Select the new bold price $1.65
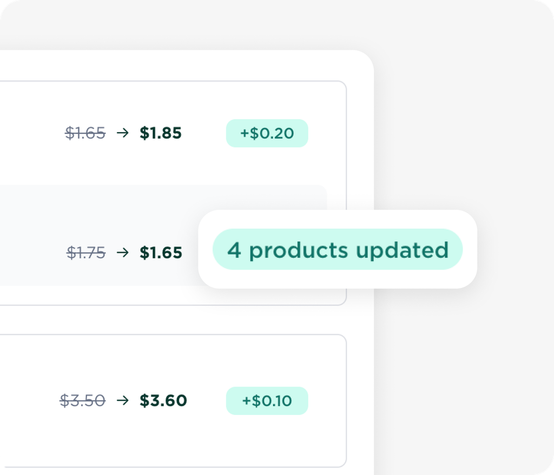Viewport: 554px width, 475px height. 161,252
